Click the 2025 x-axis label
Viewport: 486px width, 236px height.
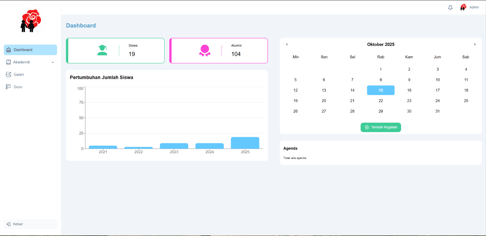tap(245, 152)
